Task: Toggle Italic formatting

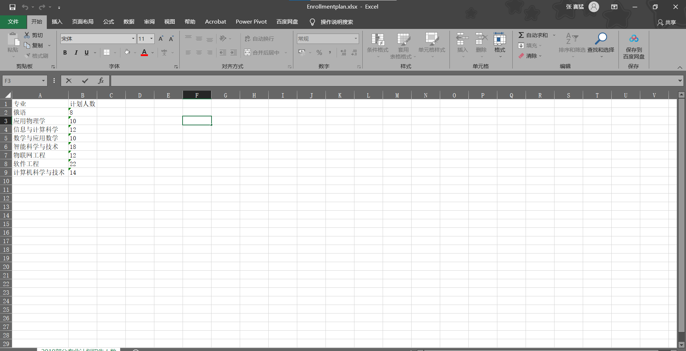Action: coord(76,52)
